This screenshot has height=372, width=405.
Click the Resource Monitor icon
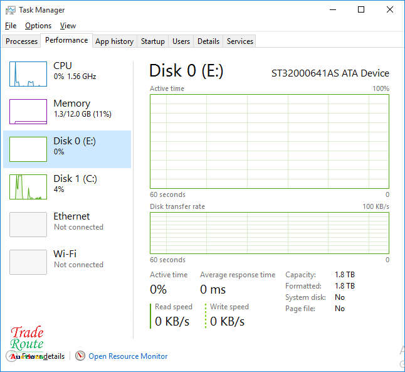click(80, 356)
